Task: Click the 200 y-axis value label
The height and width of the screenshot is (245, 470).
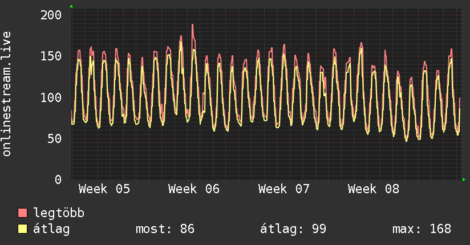Action: [x=51, y=15]
